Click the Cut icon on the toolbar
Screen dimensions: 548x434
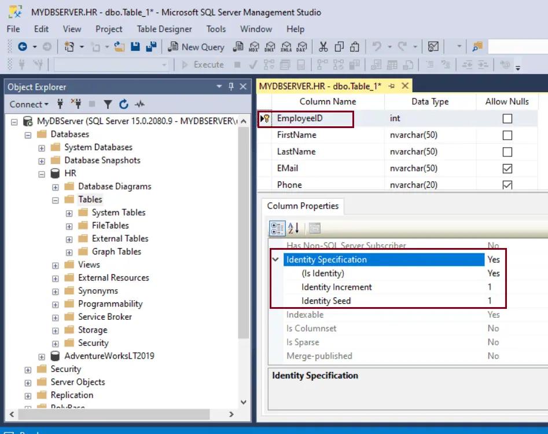coord(325,46)
